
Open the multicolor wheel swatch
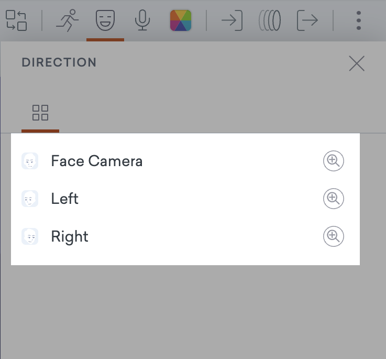coord(181,20)
